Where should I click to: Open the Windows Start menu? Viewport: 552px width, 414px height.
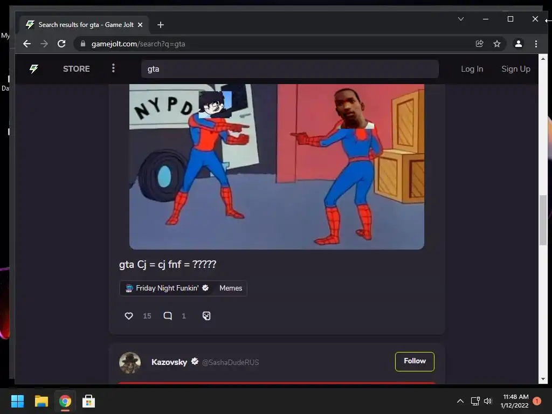[x=17, y=401]
